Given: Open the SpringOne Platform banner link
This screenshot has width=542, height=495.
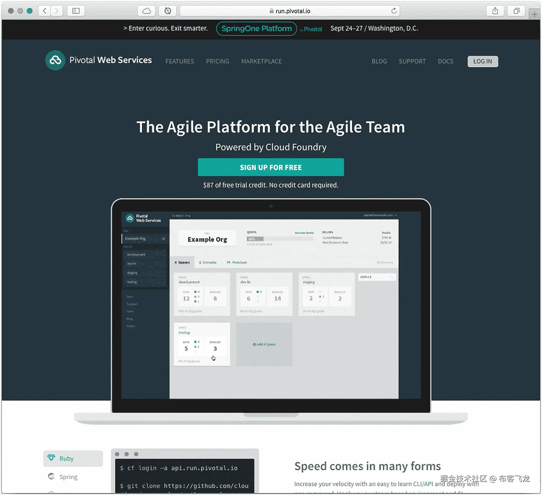Looking at the screenshot, I should click(x=256, y=29).
